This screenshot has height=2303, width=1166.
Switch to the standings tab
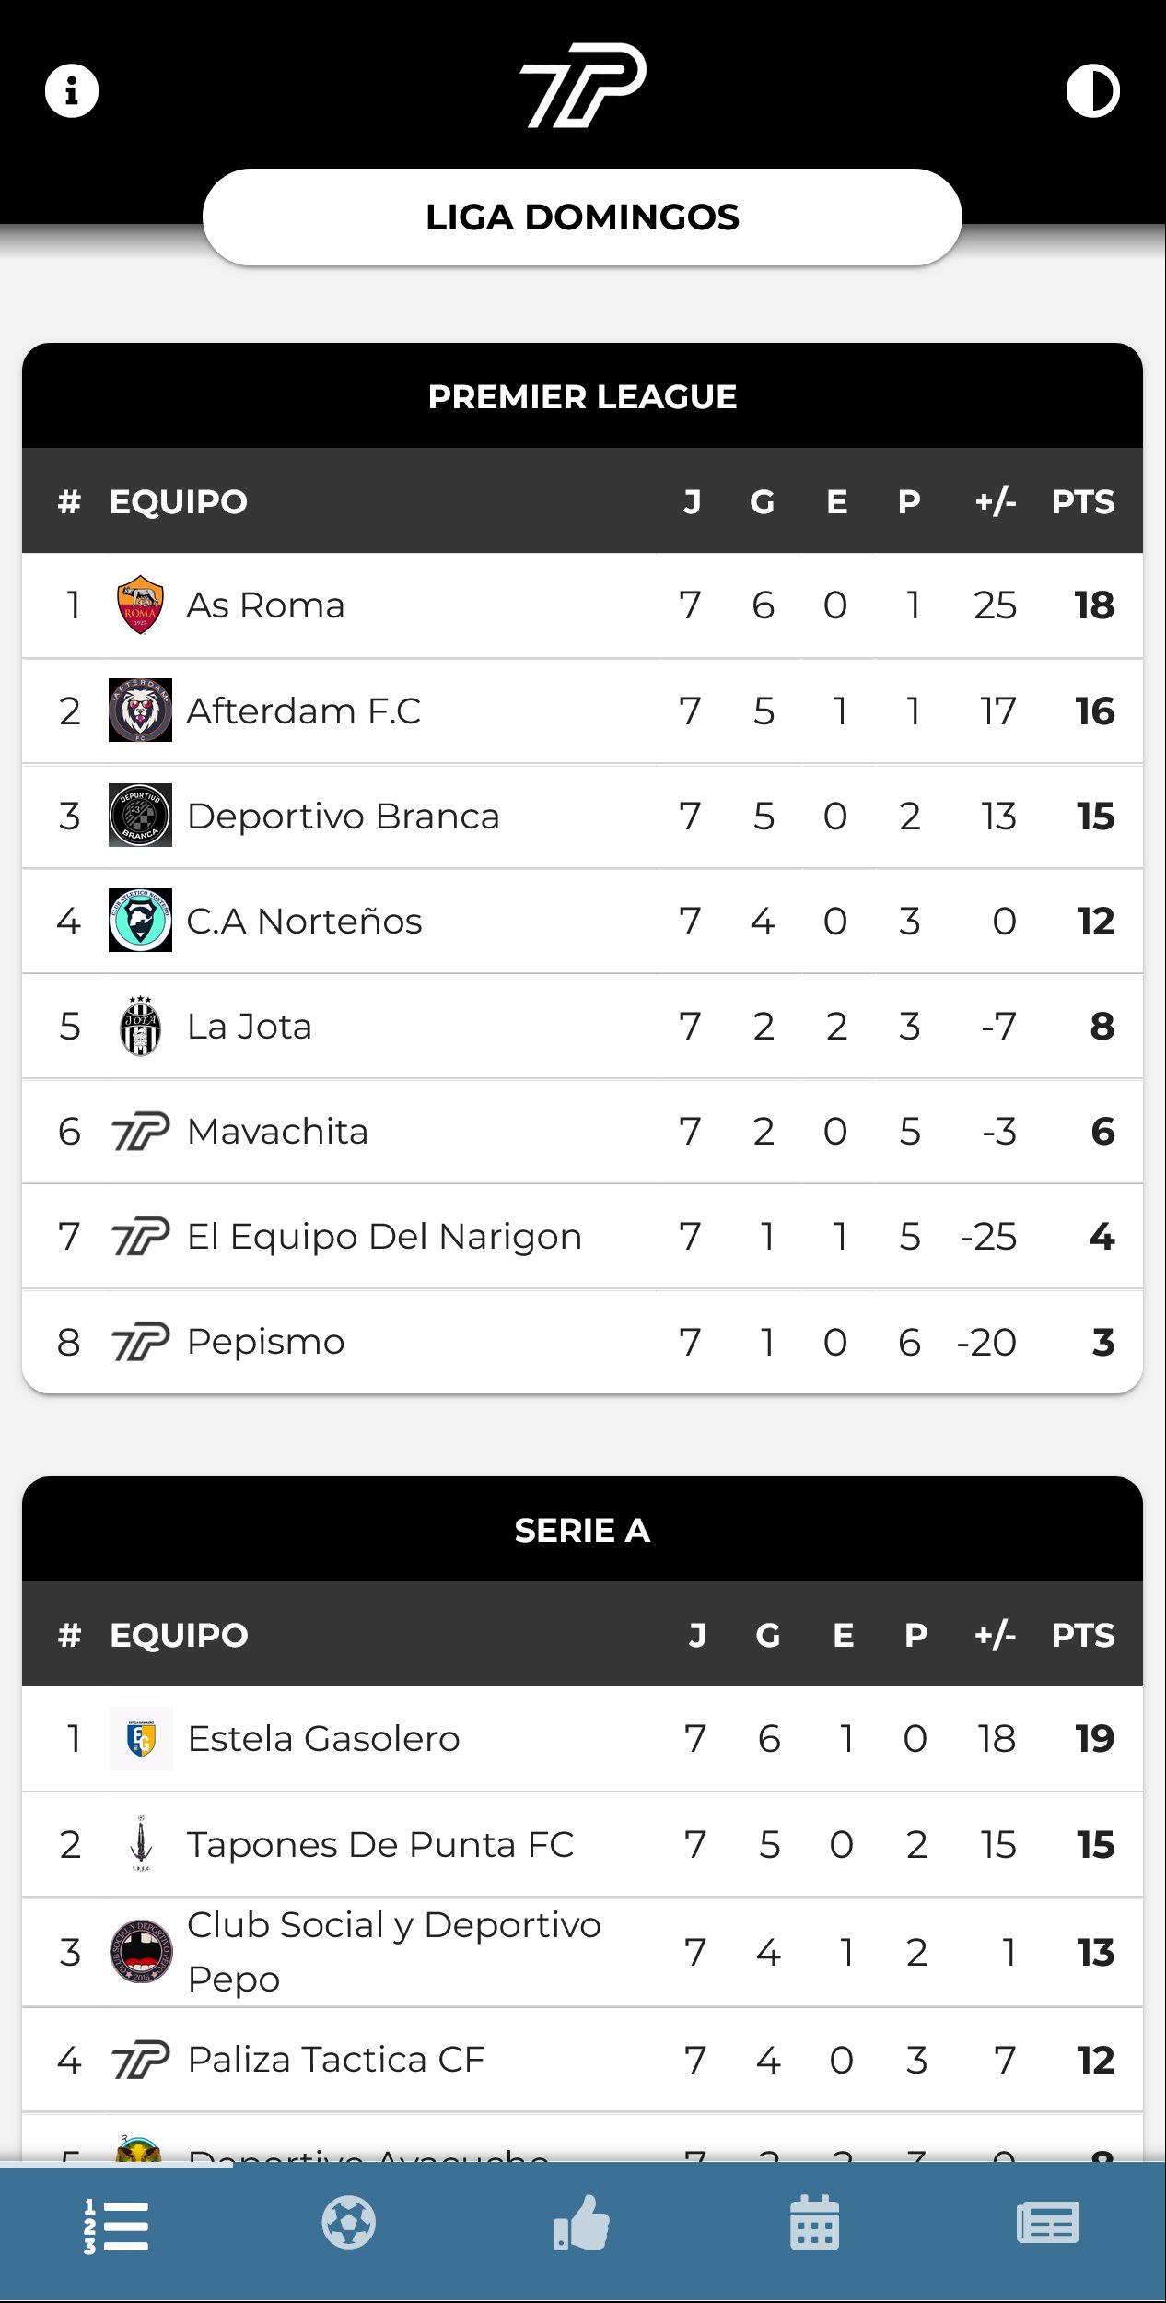tap(116, 2225)
